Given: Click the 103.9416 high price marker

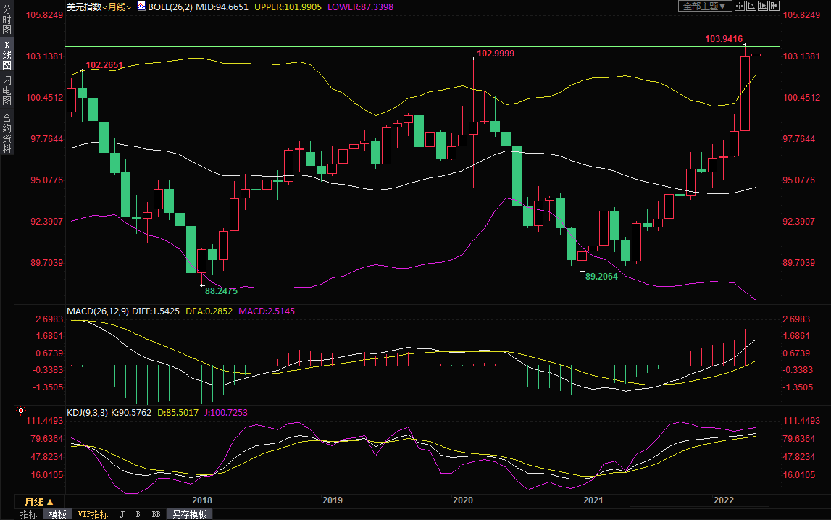Looking at the screenshot, I should click(723, 39).
